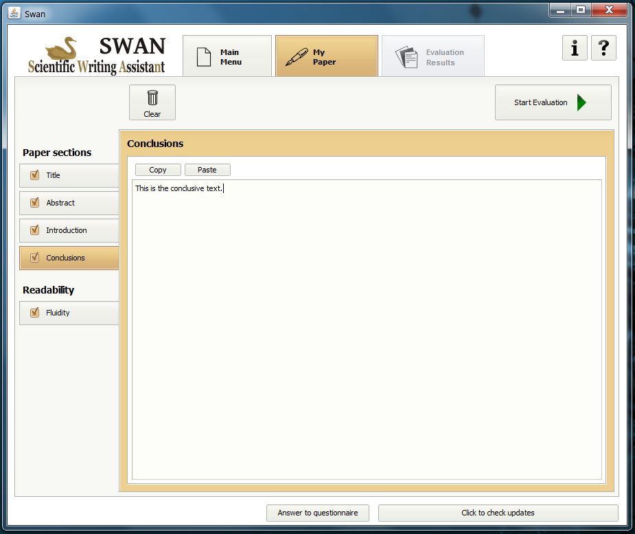
Task: Toggle the Abstract section checkbox
Action: (35, 202)
